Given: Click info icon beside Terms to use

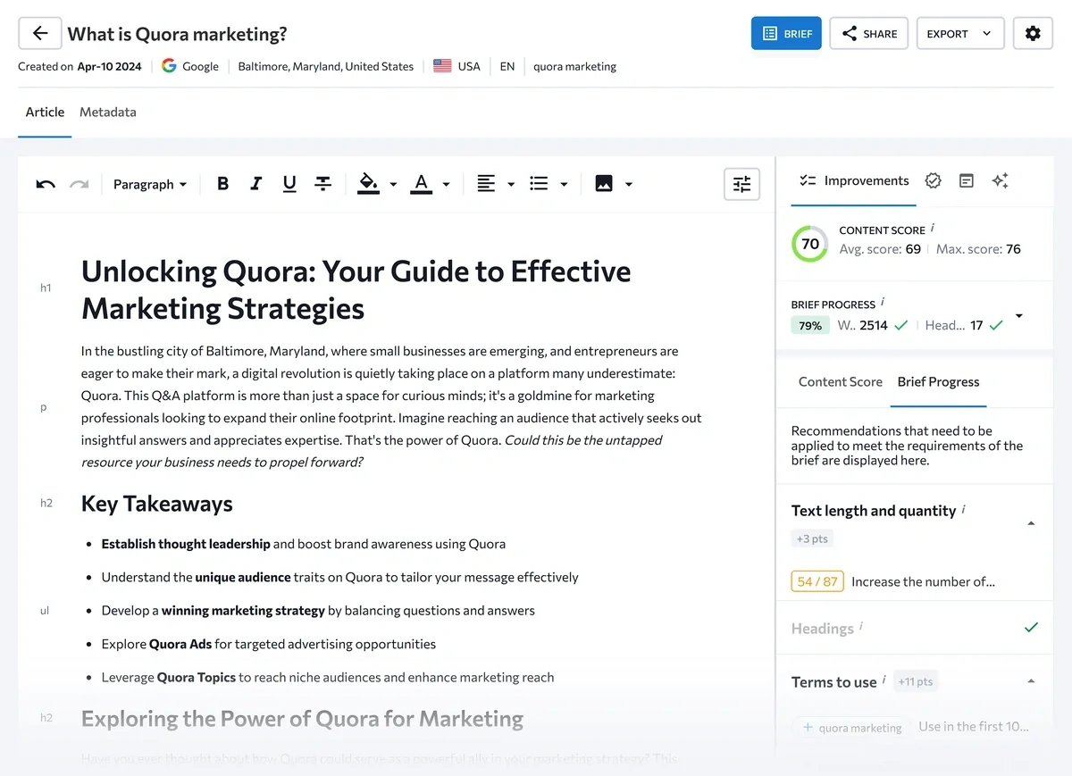Looking at the screenshot, I should [x=884, y=680].
